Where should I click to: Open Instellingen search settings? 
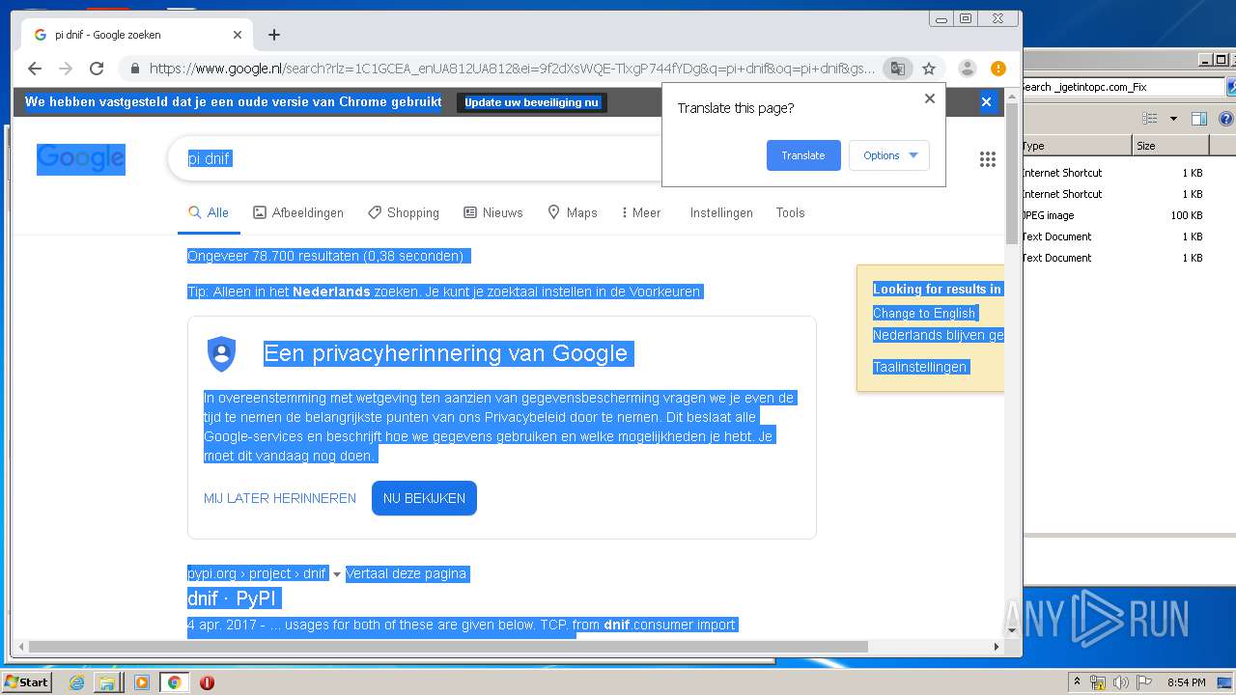[x=721, y=212]
